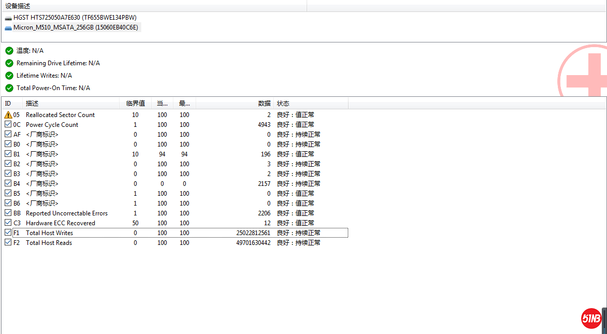607x334 pixels.
Task: Click Remaining Drive Lifetime: N/A text
Action: (58, 63)
